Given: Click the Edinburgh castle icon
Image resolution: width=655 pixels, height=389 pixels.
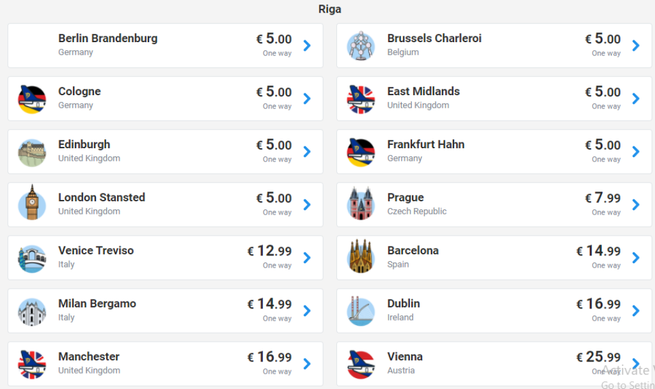Looking at the screenshot, I should (x=32, y=152).
